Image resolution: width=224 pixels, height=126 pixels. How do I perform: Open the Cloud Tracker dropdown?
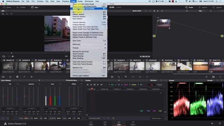point(157,118)
